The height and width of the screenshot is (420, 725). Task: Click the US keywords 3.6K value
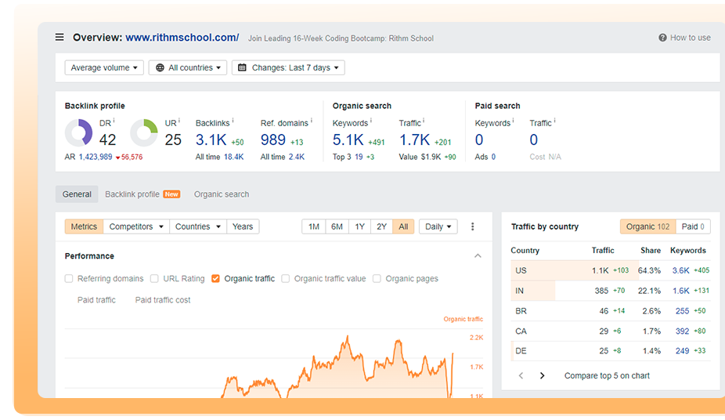pos(680,270)
